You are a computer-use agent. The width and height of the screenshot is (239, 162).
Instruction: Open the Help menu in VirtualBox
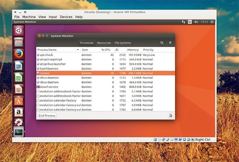pyautogui.click(x=79, y=17)
